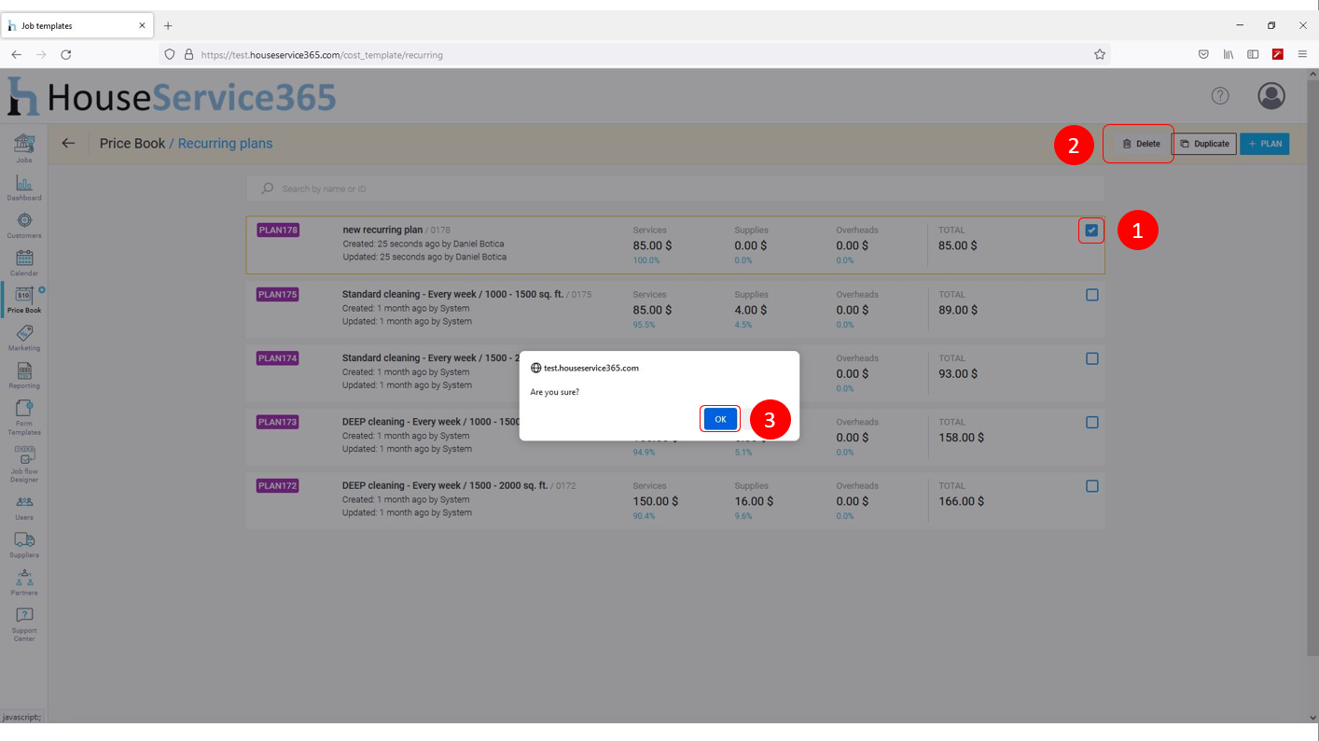Screen dimensions: 1319x741
Task: Click the browser back arrow
Action: point(16,54)
